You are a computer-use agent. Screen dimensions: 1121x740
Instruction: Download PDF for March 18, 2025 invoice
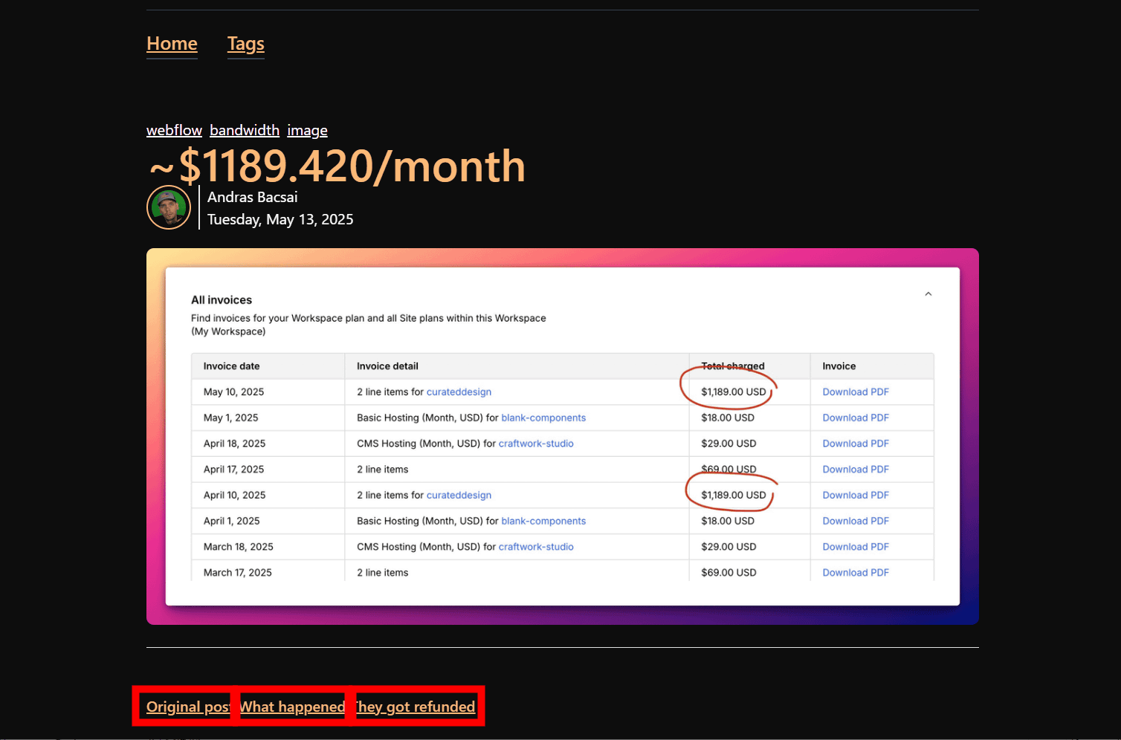(x=856, y=547)
